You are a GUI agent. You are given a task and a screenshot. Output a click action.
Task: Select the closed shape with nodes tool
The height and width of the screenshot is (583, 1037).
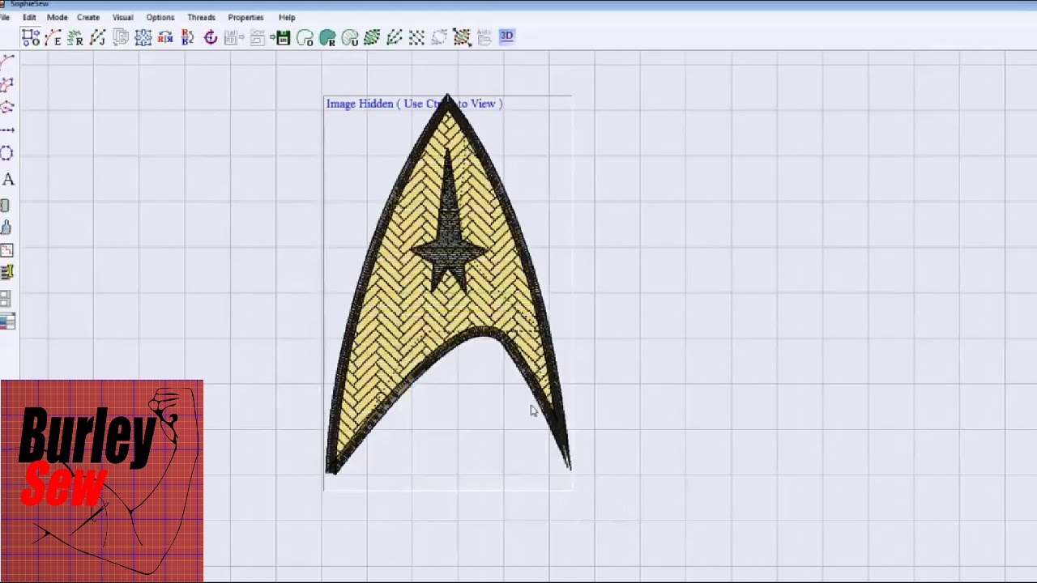7,107
